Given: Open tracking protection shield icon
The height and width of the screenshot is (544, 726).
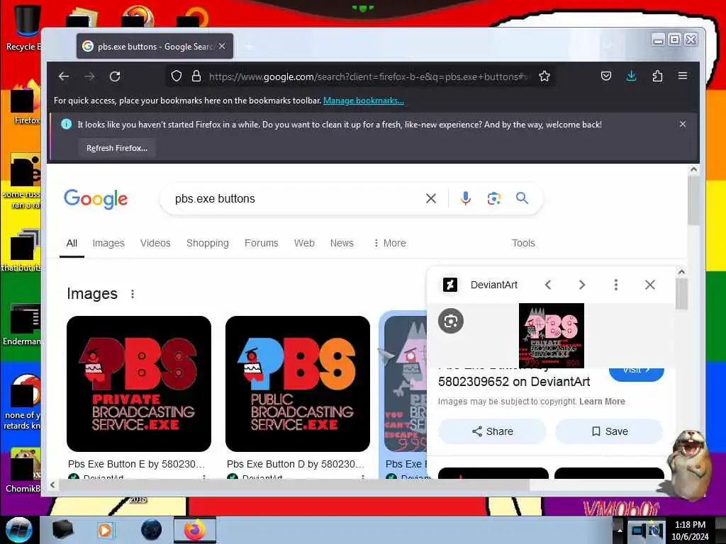Looking at the screenshot, I should [x=177, y=76].
